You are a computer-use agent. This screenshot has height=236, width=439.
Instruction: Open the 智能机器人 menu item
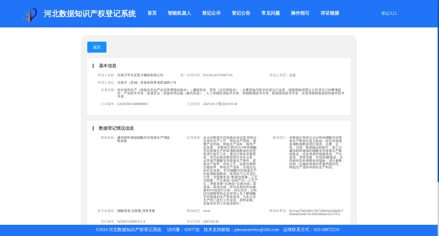(x=179, y=13)
